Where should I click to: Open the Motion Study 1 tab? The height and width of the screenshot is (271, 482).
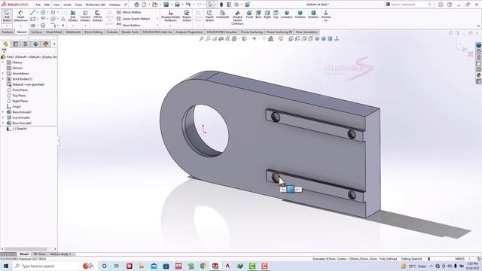click(60, 254)
